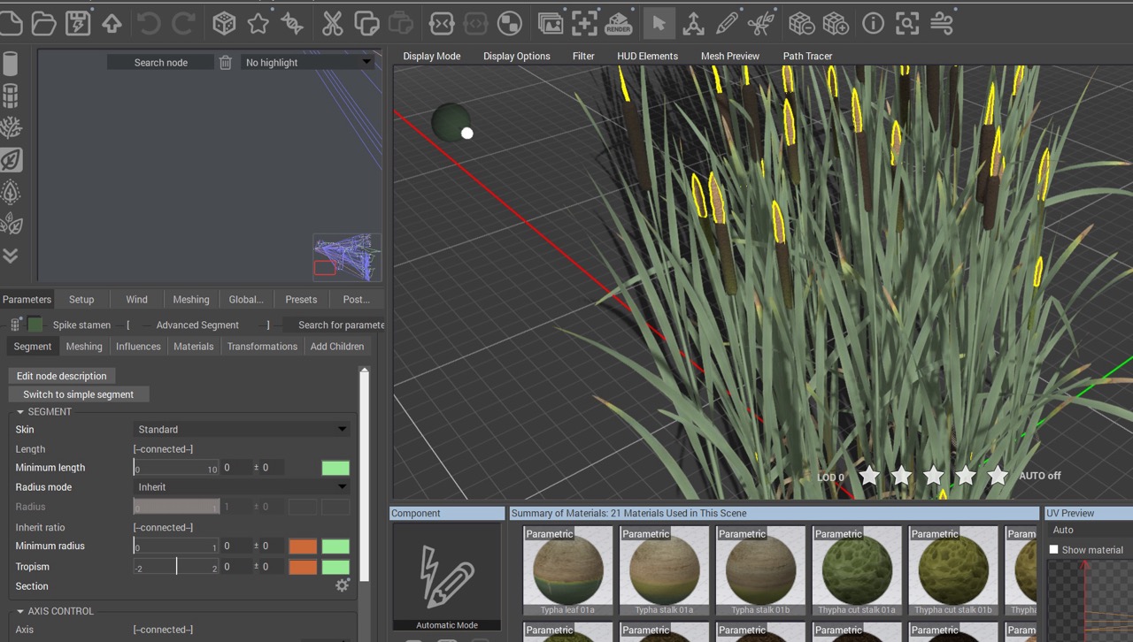Select the pencil drawing tool
Screen dimensions: 1133x642
[727, 24]
